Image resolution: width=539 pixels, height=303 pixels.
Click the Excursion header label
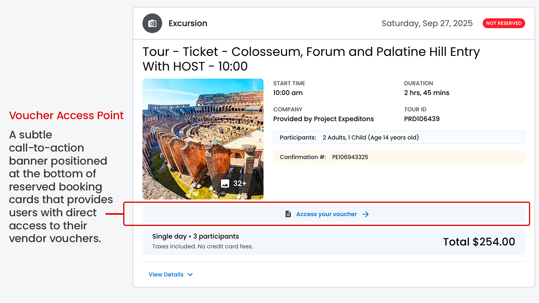pos(188,24)
